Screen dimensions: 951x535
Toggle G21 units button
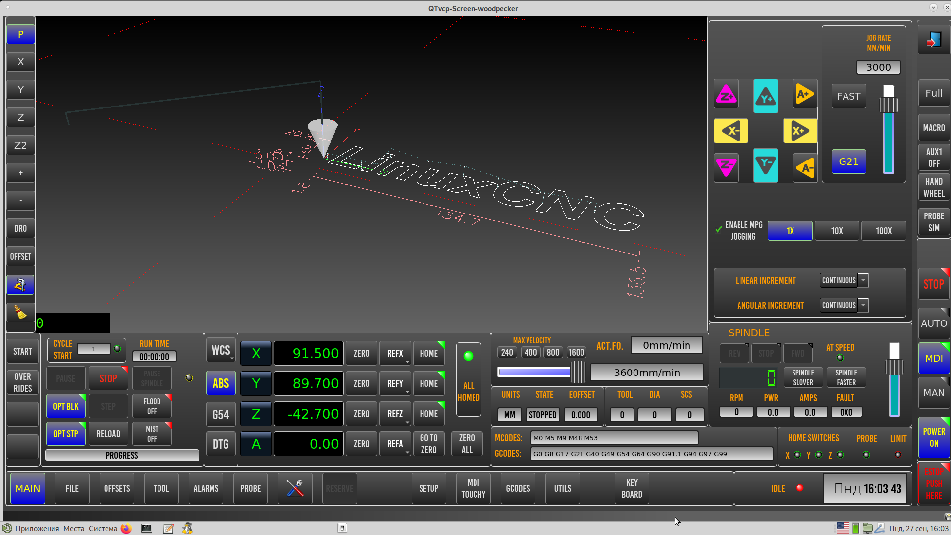(848, 161)
